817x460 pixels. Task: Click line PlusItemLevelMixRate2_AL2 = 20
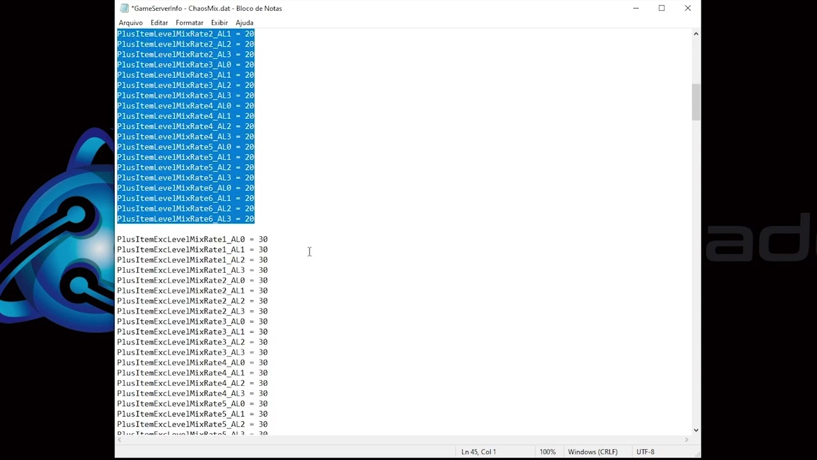(x=186, y=44)
